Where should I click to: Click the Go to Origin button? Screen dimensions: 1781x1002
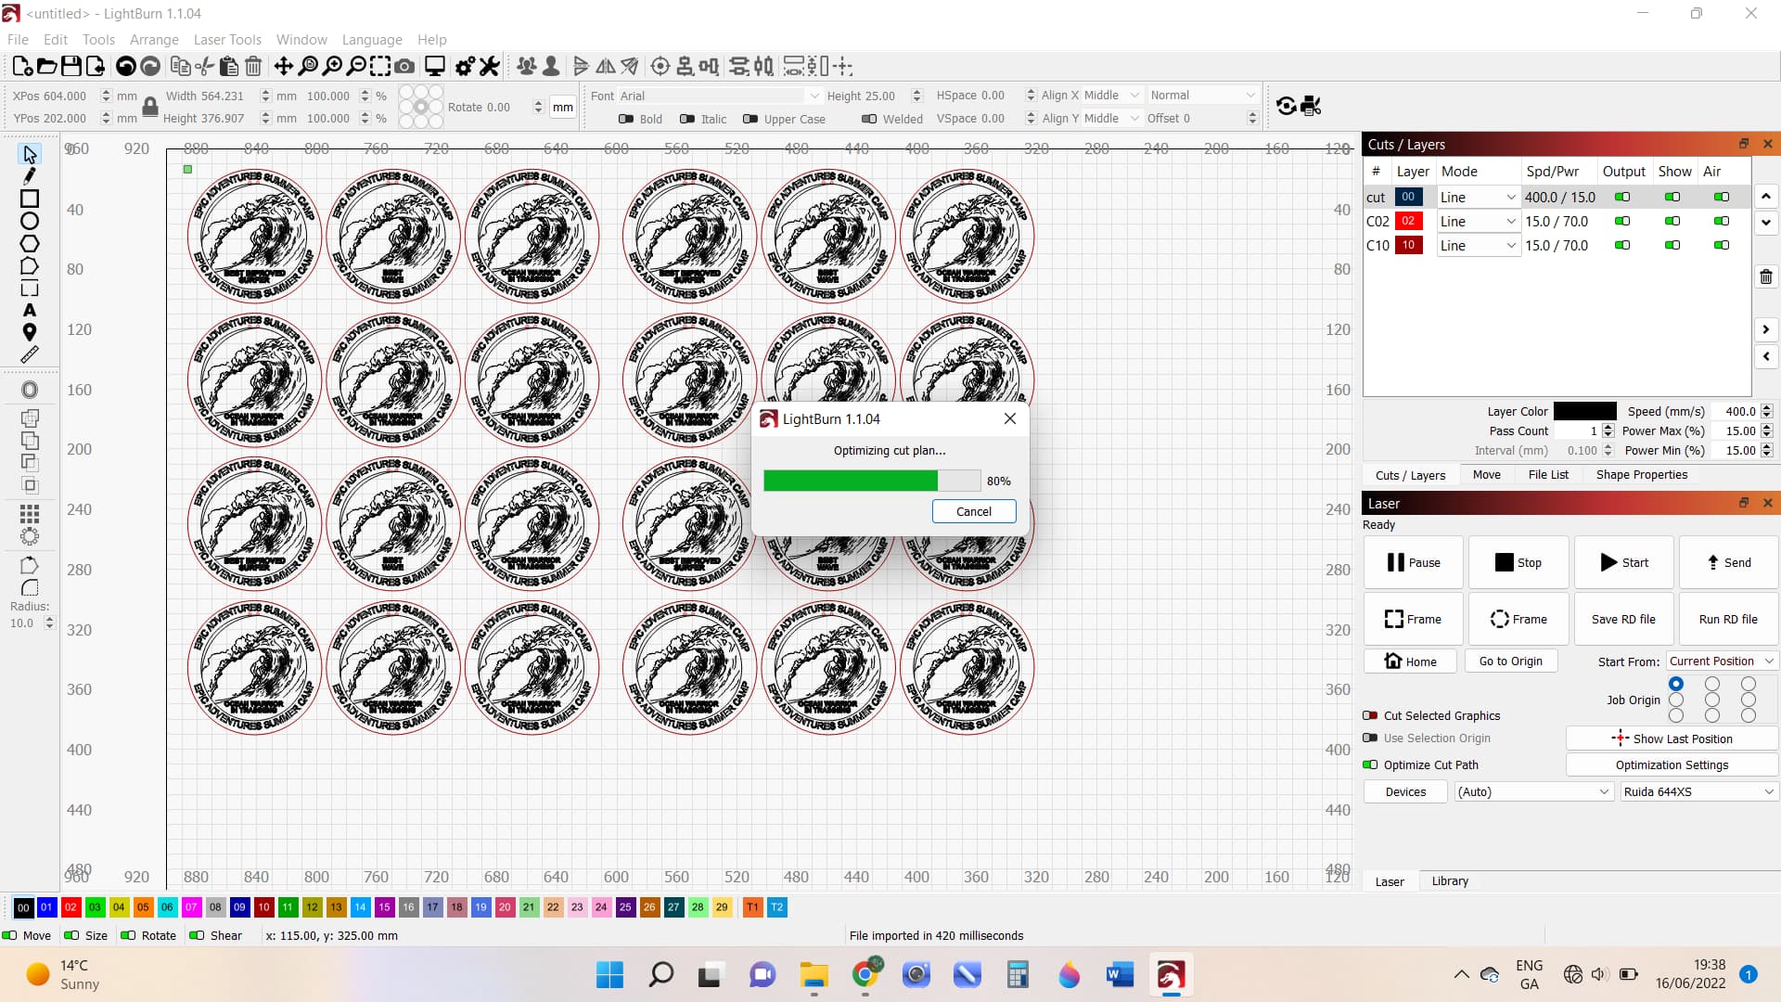1510,661
